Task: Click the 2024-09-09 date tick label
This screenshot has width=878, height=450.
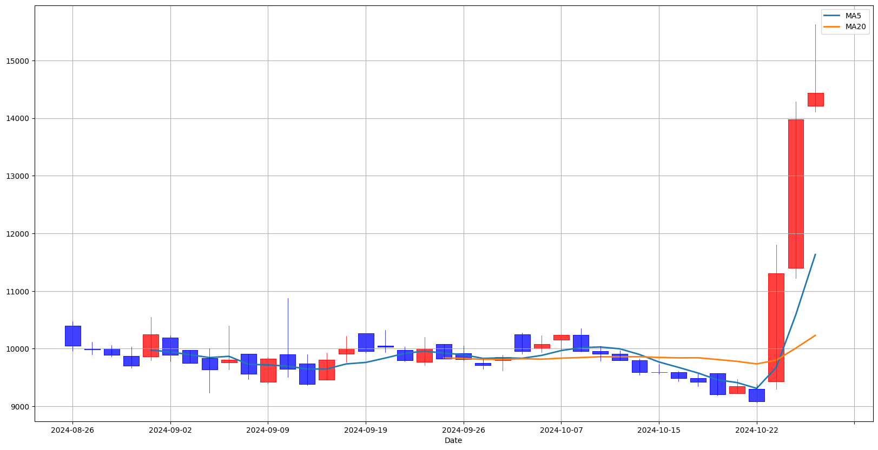Action: point(268,430)
